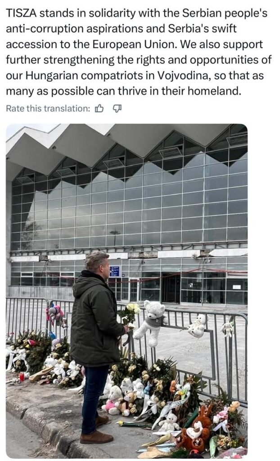Click the thumbs down translation rating icon
Viewport: 280px width, 461px height.
point(117,109)
